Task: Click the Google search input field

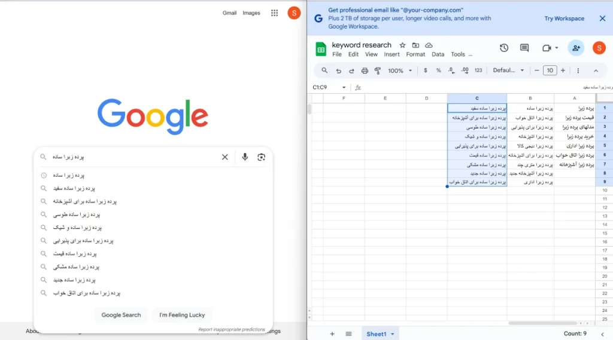Action: 133,157
